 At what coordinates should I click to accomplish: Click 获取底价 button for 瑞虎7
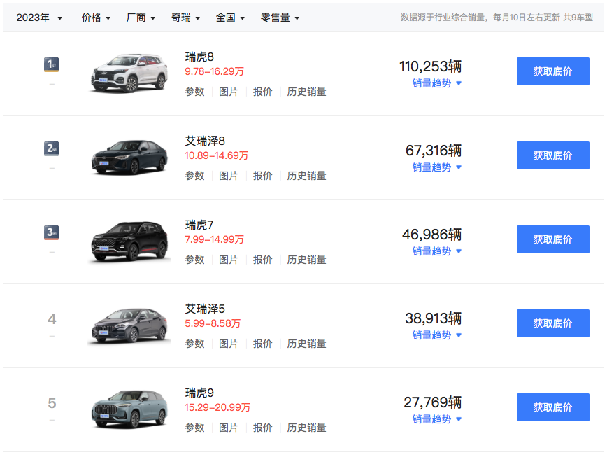(552, 239)
